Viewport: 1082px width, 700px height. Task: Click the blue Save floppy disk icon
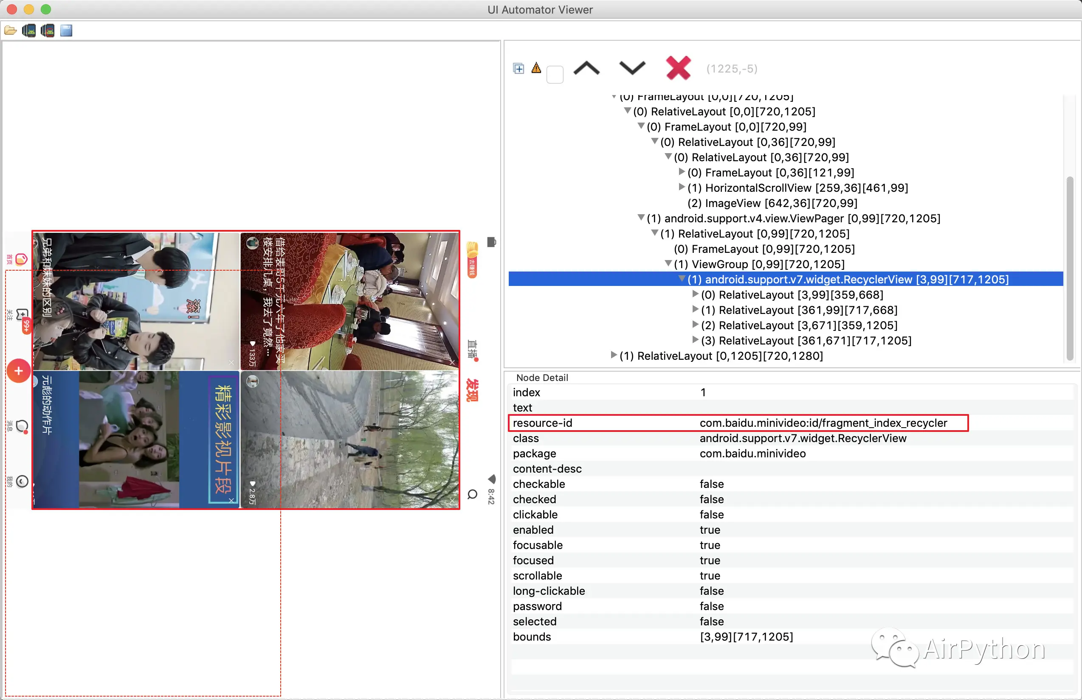(x=66, y=31)
